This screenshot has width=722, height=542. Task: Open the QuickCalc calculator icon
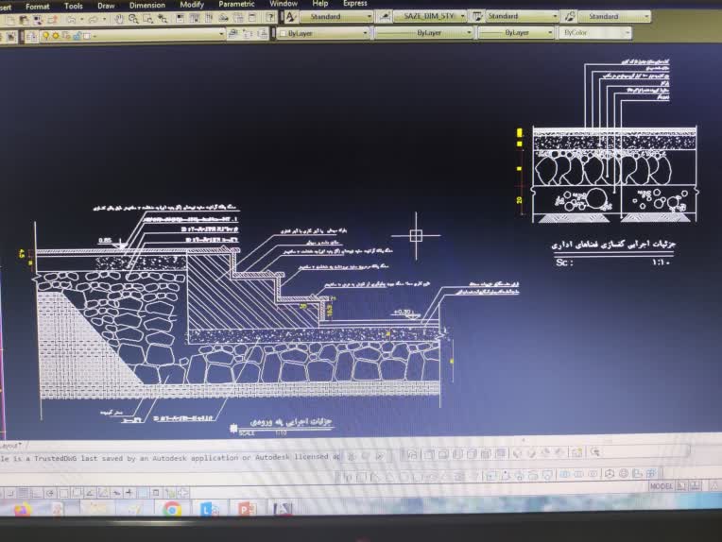click(252, 18)
